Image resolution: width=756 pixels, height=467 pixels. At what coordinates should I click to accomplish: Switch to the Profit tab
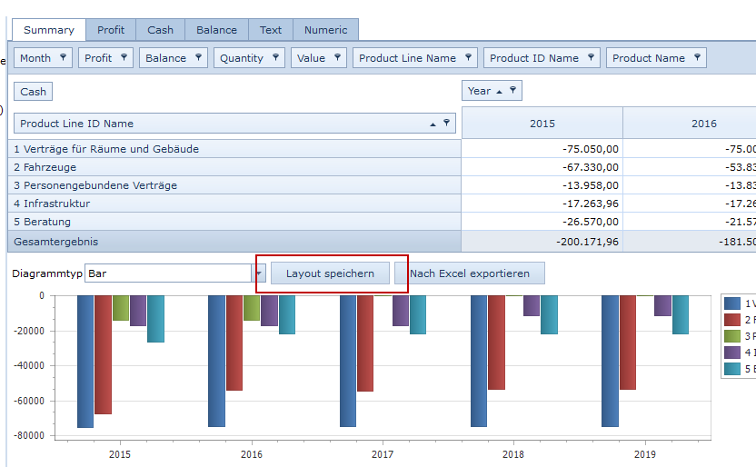coord(111,30)
